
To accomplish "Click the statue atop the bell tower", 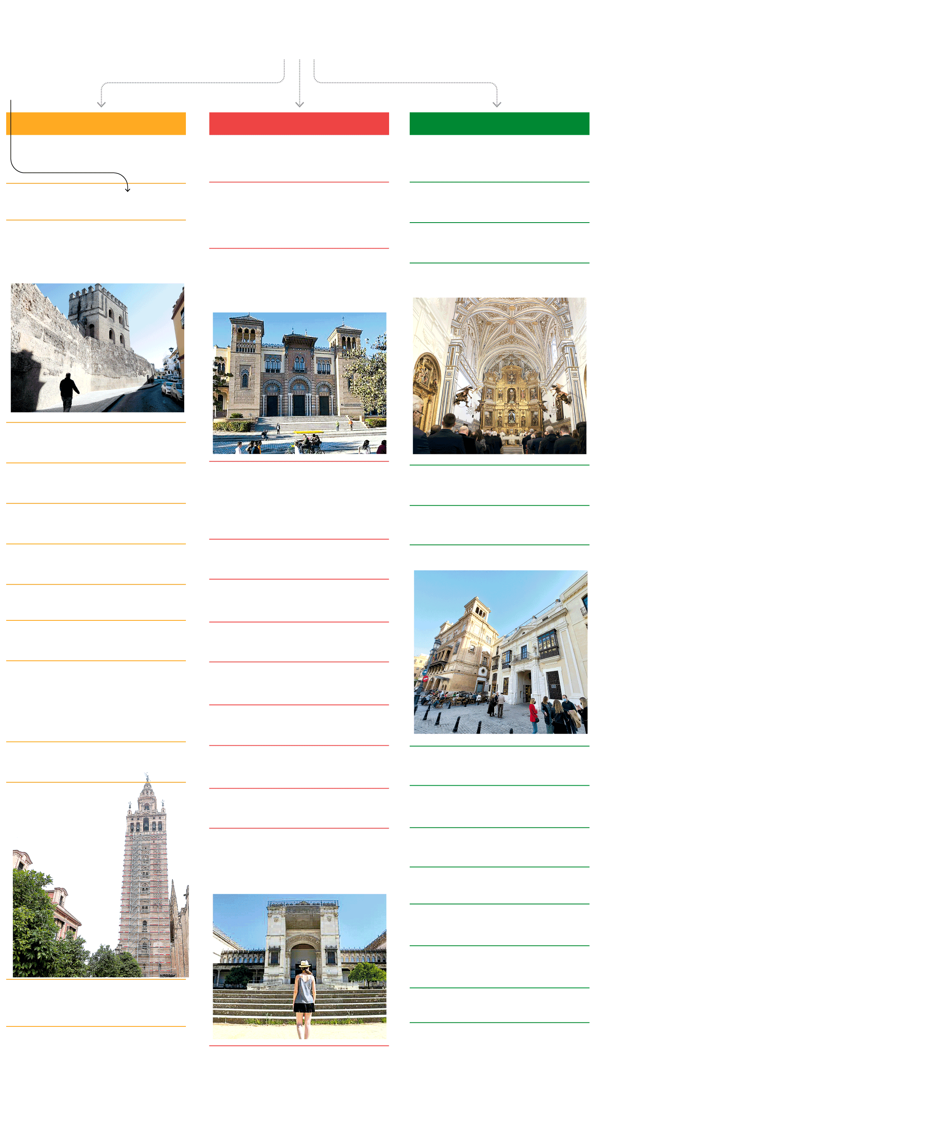I will (x=147, y=777).
